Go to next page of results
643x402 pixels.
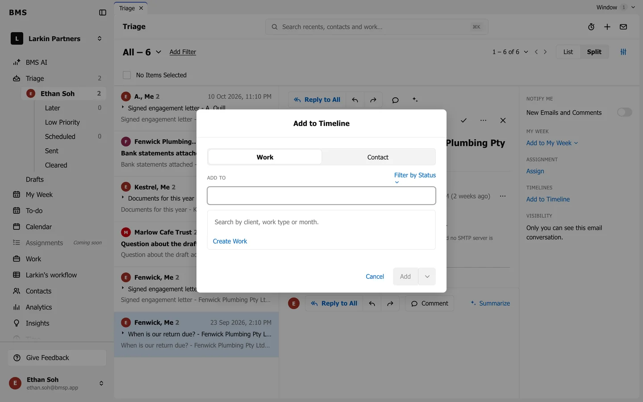(545, 52)
